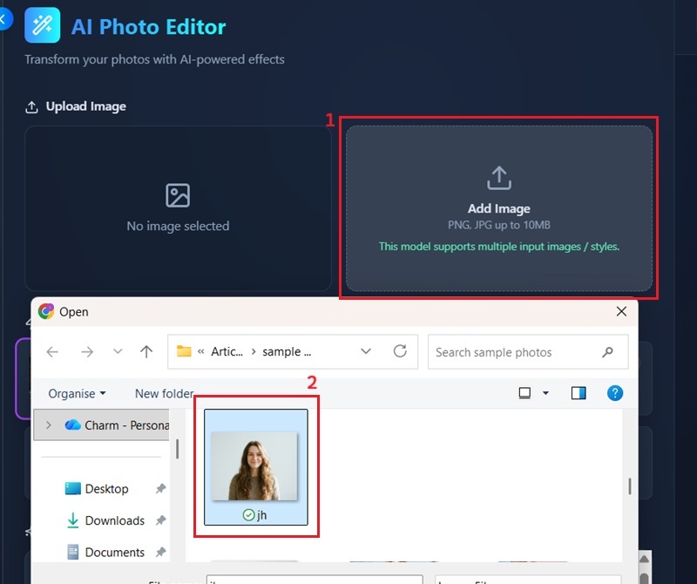This screenshot has width=697, height=584.
Task: Expand the Charm - Personal tree node
Action: 49,425
